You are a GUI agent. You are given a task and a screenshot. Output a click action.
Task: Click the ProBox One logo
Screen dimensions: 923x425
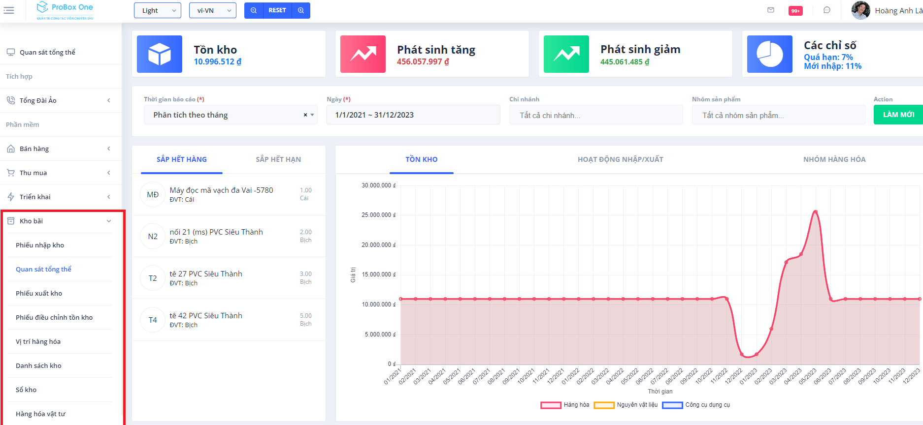click(65, 10)
